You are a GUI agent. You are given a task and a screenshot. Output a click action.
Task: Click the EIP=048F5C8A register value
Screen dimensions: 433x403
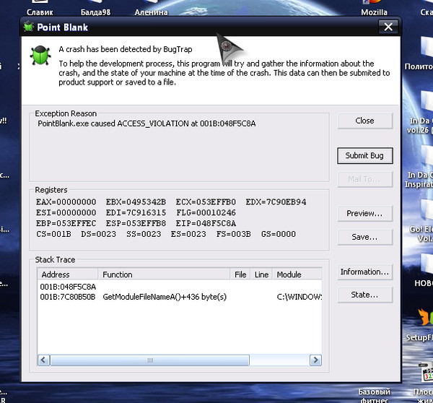coord(206,223)
